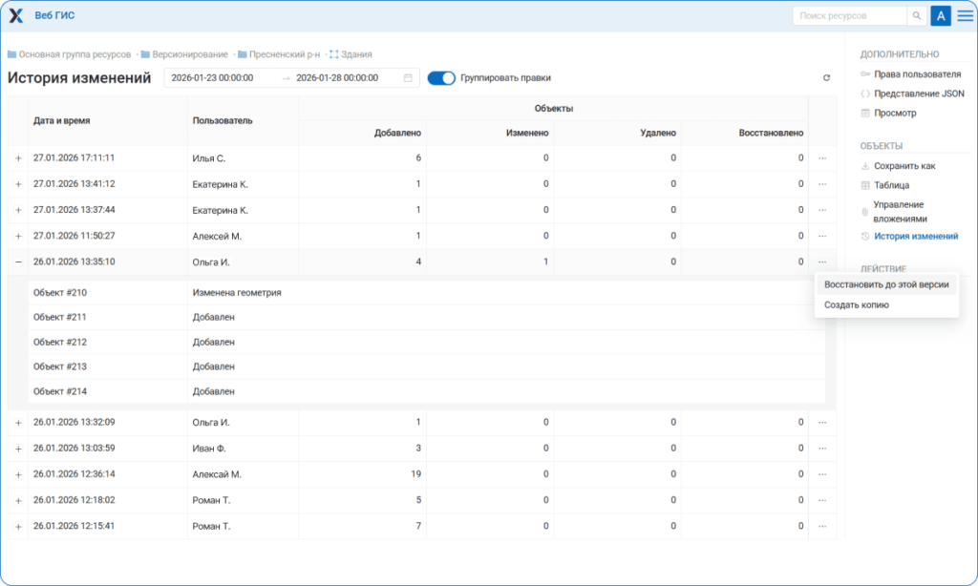Open Таблица in sidebar
Image resolution: width=978 pixels, height=586 pixels.
click(891, 185)
